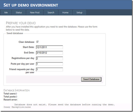
Task: Click the Database does not exist error message
Action: pyautogui.click(x=64, y=105)
